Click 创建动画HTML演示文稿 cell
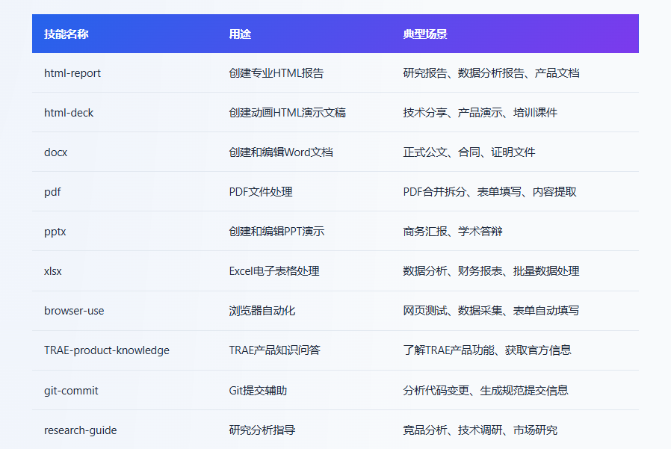Image resolution: width=671 pixels, height=449 pixels. 288,113
